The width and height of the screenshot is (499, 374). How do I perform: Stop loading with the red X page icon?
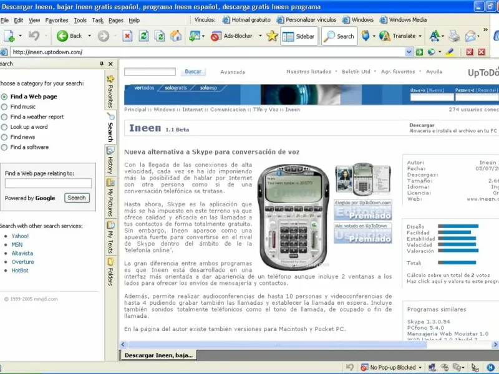tap(127, 36)
